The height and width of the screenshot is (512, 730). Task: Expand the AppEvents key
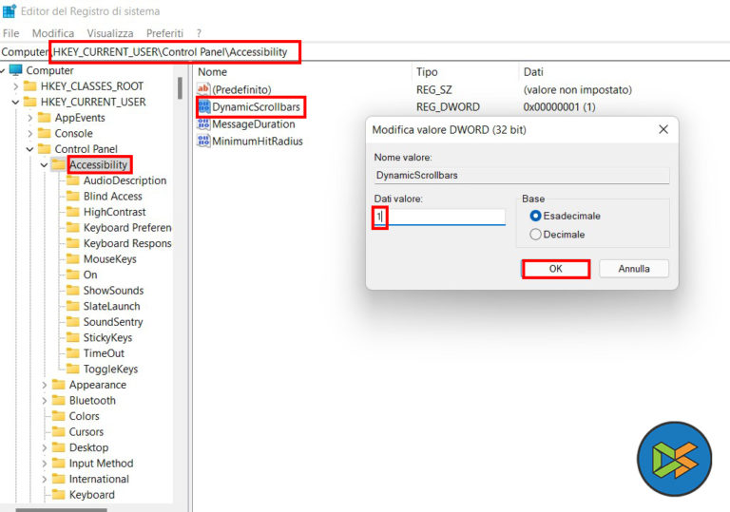(x=30, y=118)
